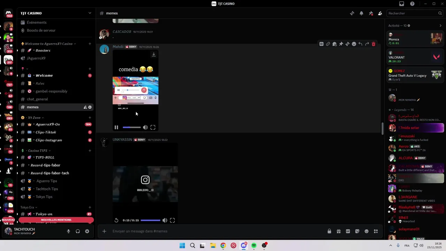Mute microphone in user panel
The width and height of the screenshot is (446, 251).
[x=68, y=231]
